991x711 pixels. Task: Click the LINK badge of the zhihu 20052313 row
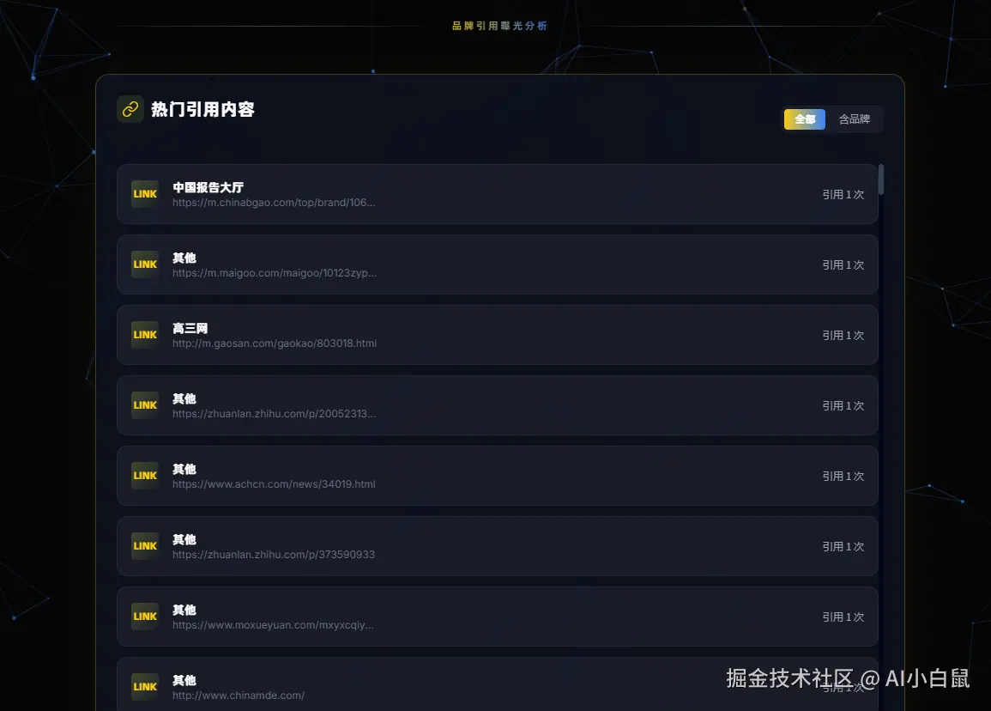coord(145,404)
